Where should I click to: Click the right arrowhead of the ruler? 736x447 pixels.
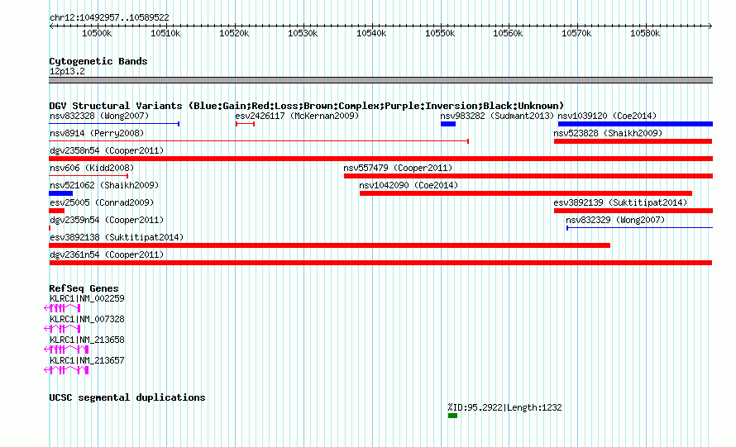click(710, 26)
